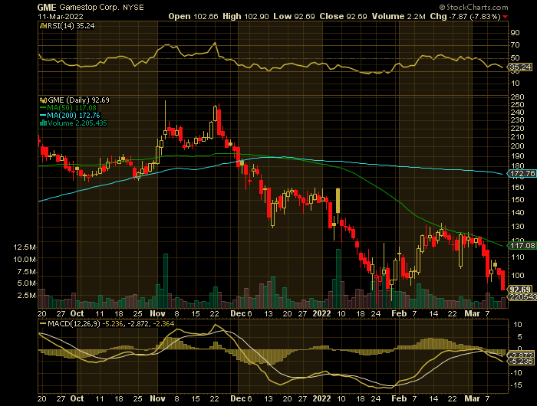Click the RSI(14) legend line icon

[x=43, y=26]
